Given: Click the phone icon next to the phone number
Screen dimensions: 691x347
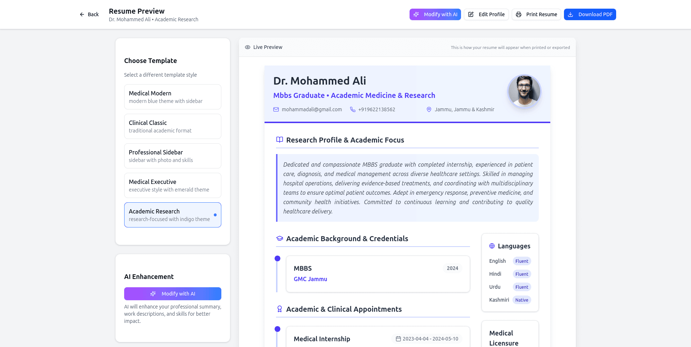Looking at the screenshot, I should click(x=353, y=109).
